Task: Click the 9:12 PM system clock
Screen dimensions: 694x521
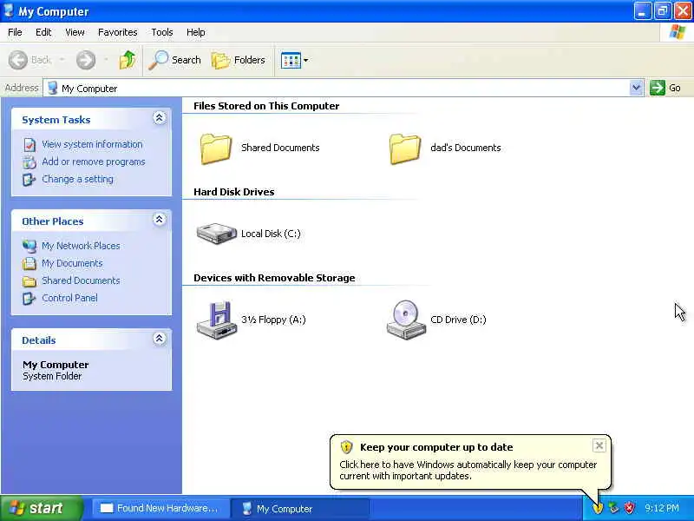Action: point(662,508)
